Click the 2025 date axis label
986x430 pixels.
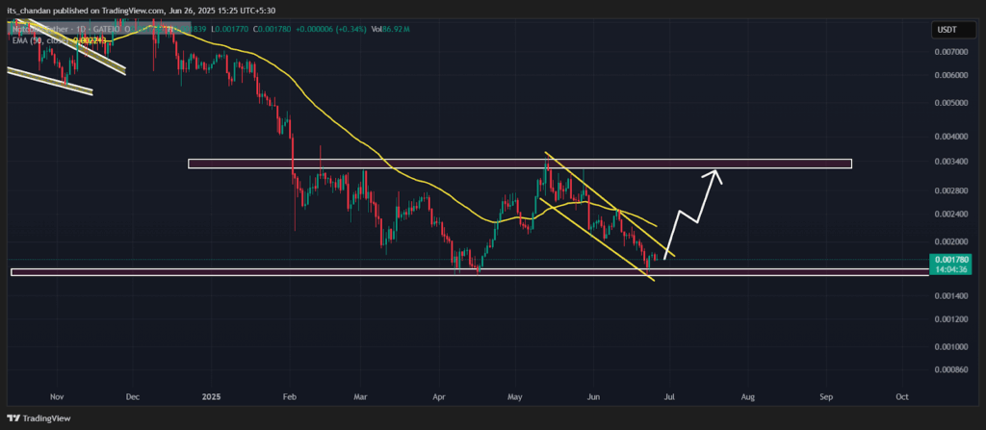(x=212, y=397)
